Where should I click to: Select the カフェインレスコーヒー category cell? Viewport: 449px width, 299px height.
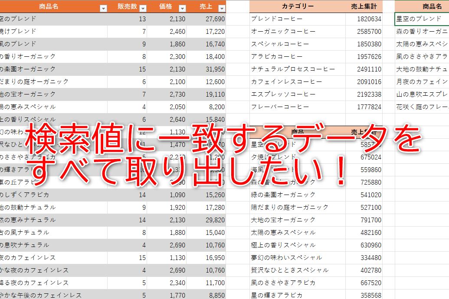298,81
